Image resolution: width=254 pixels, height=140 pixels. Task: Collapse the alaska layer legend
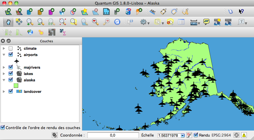click(4, 80)
